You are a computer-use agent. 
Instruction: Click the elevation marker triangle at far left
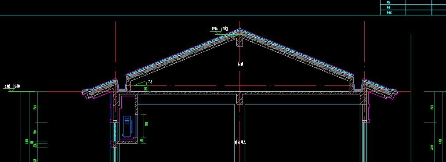coord(11,90)
